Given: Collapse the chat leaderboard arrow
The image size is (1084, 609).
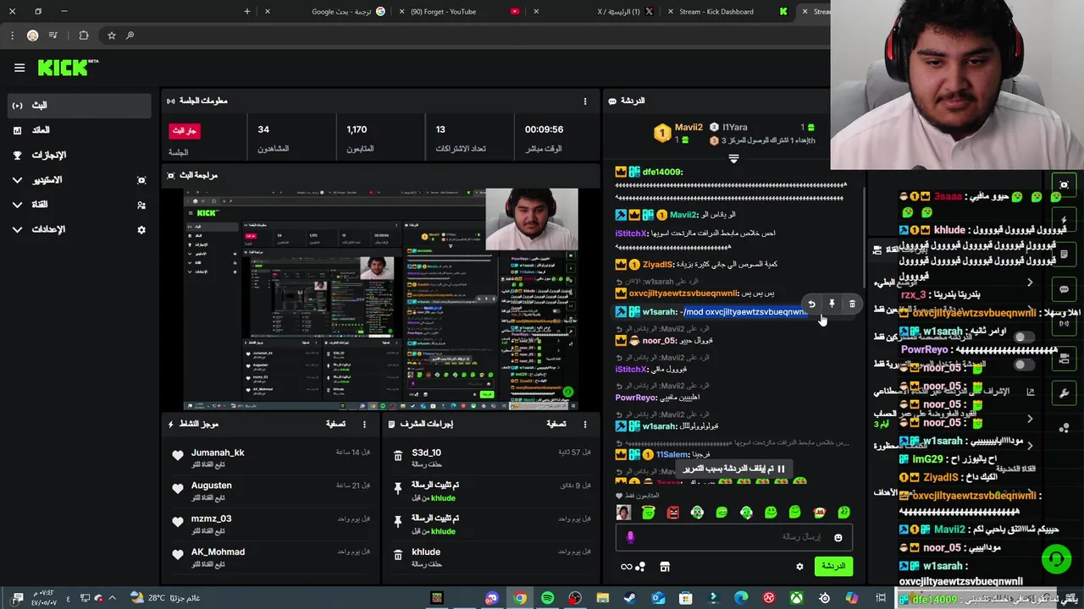Looking at the screenshot, I should click(x=734, y=159).
